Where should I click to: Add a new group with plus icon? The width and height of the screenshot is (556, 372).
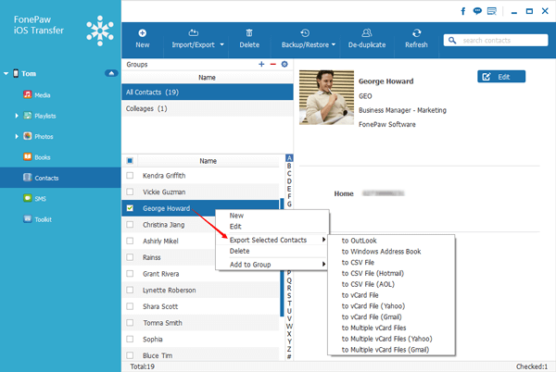click(x=261, y=64)
